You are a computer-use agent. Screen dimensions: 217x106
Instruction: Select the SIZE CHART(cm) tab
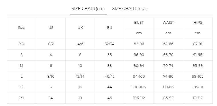coord(88,9)
